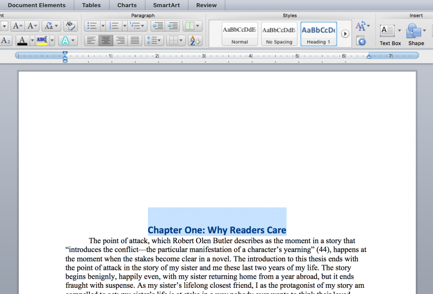Click the first-line indent marker on ruler

[x=65, y=53]
